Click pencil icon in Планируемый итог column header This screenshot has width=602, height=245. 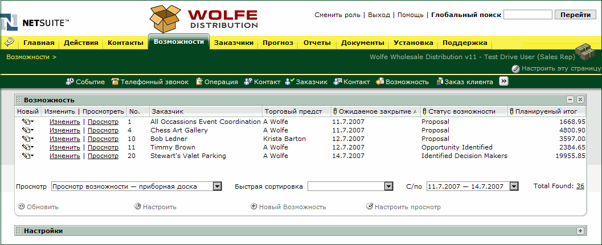512,111
